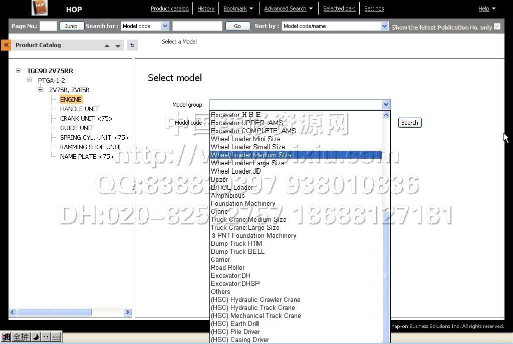Click the Jump button

click(71, 26)
